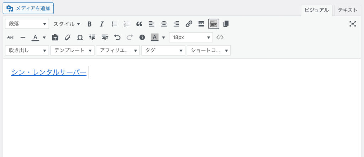Viewport: 364px width, 157px height.
Task: Open the 段落 format dropdown
Action: pos(27,24)
